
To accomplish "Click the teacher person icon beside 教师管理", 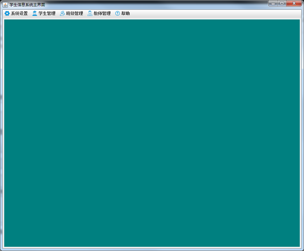I will 90,13.
